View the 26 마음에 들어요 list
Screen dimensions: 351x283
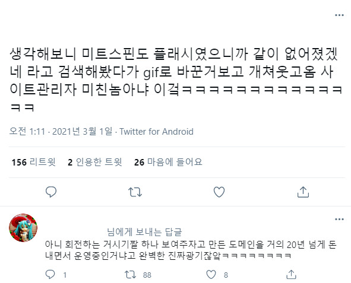click(168, 162)
